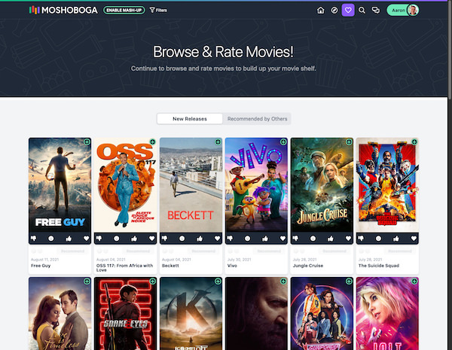Heart the Beckett movie
The image size is (452, 350).
[x=217, y=239]
